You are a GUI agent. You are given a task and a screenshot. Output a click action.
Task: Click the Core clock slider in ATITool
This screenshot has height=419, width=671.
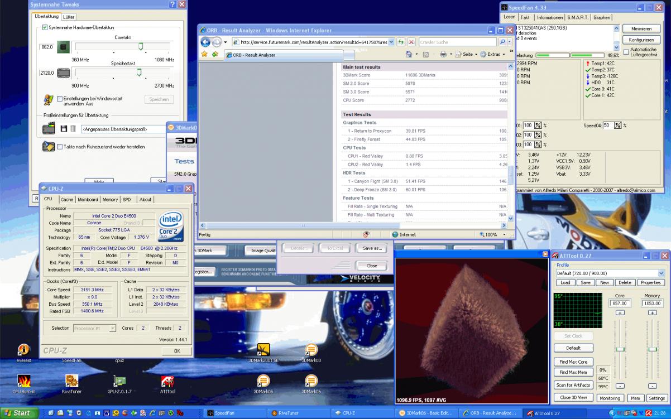click(x=620, y=349)
